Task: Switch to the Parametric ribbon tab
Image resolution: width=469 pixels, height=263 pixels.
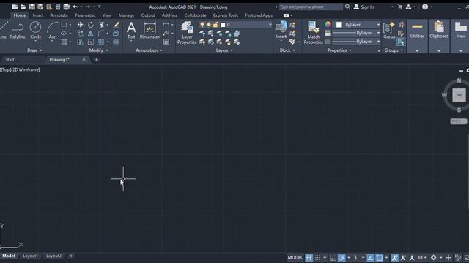Action: pyautogui.click(x=85, y=15)
